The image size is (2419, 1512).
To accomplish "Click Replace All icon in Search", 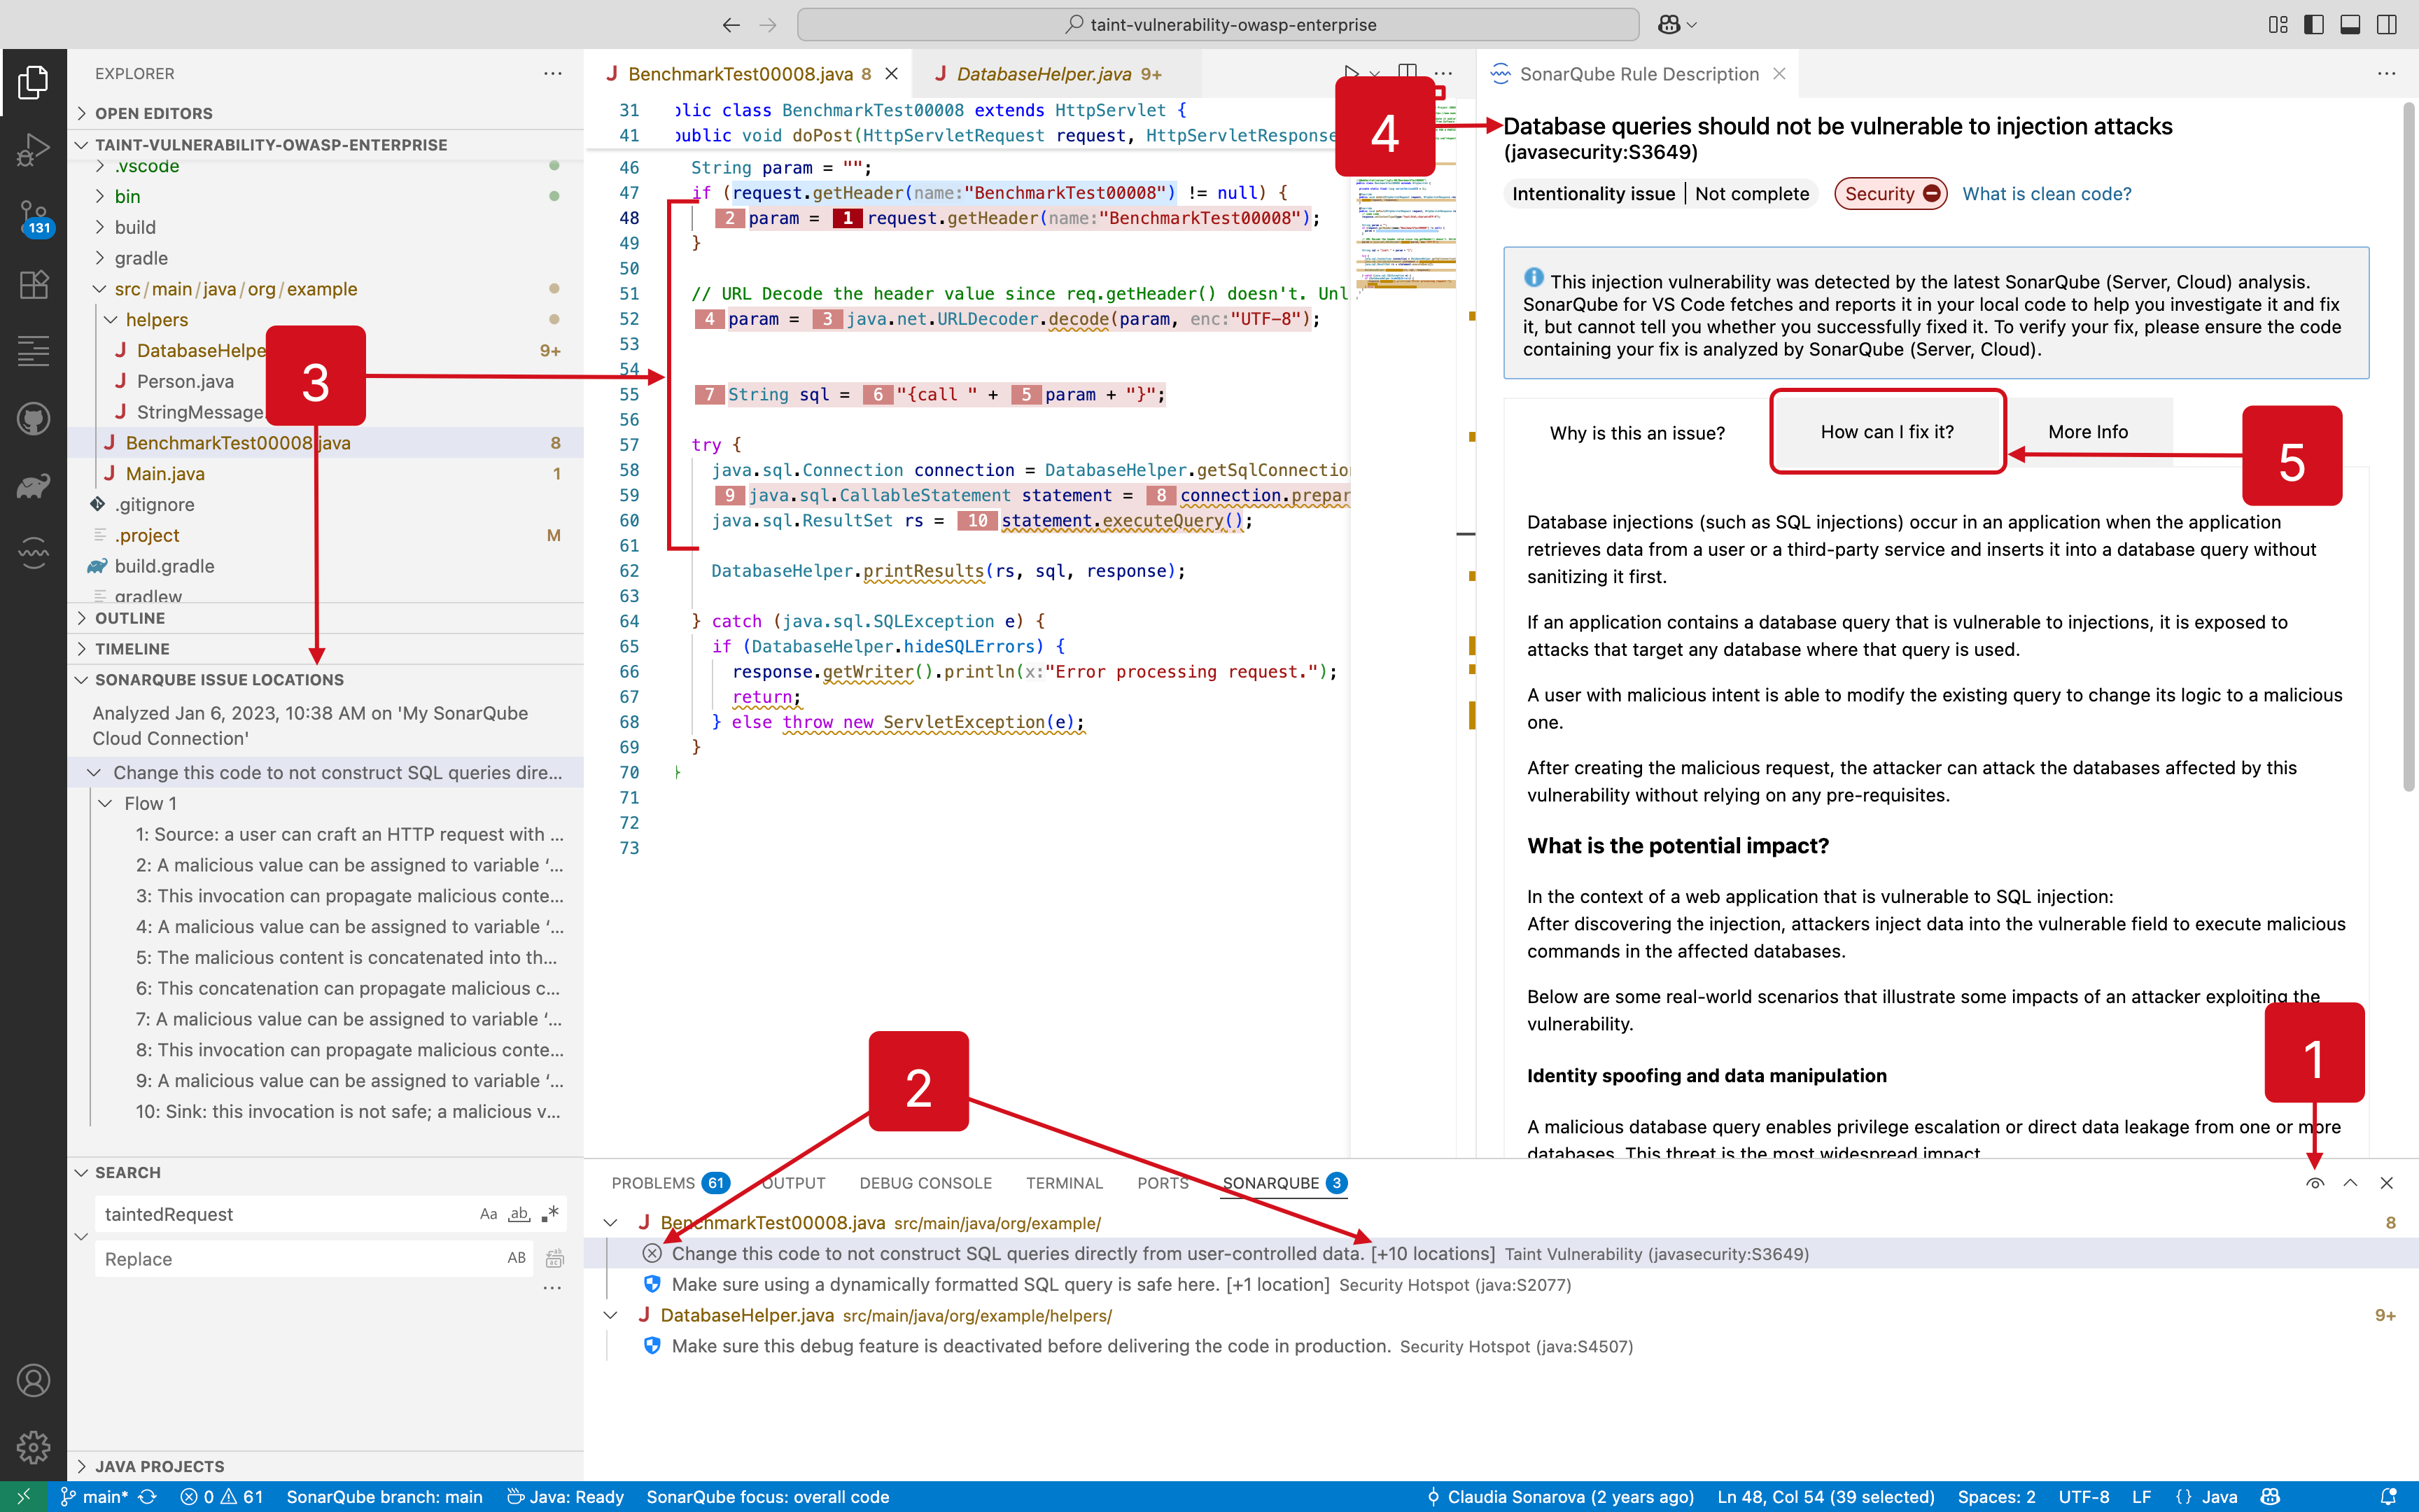I will [x=555, y=1258].
